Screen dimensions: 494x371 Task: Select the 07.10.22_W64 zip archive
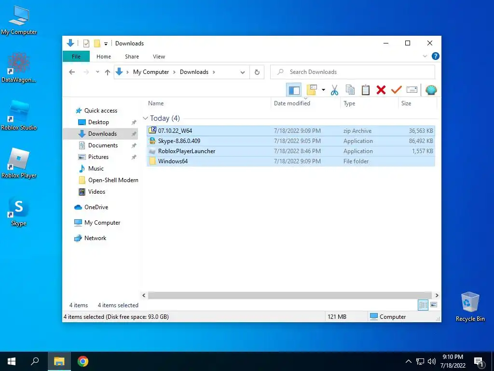pos(291,130)
